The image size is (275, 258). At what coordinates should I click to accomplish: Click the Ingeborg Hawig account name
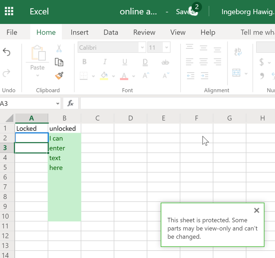[x=248, y=12]
